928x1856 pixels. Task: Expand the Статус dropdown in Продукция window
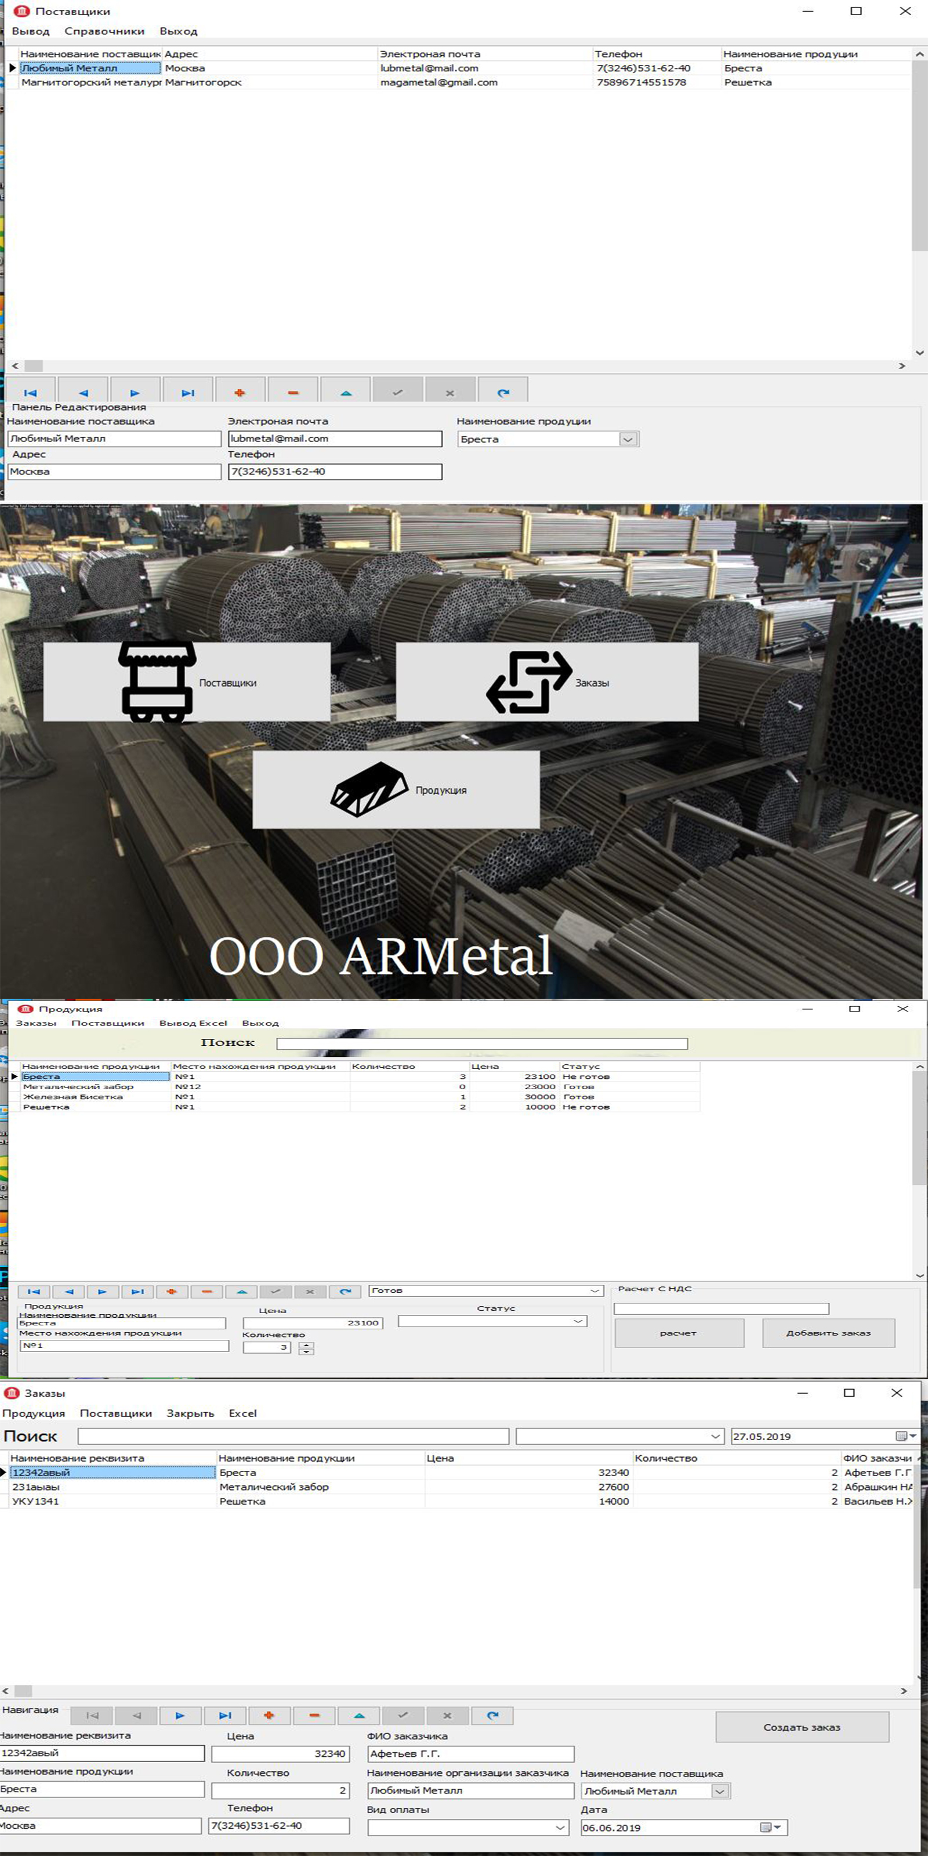pos(579,1321)
